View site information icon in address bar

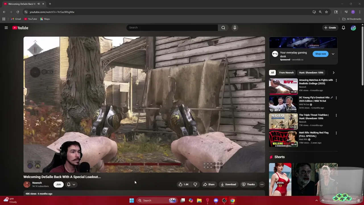coord(26,12)
